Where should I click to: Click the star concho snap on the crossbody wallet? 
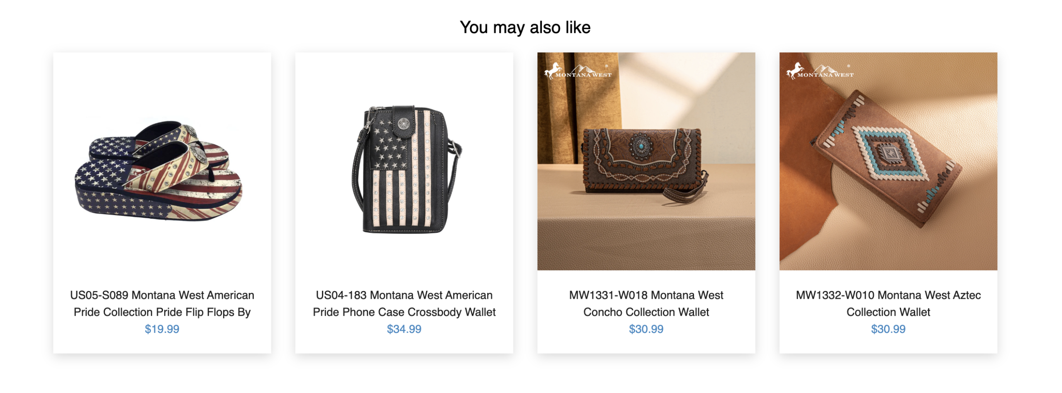coord(402,123)
